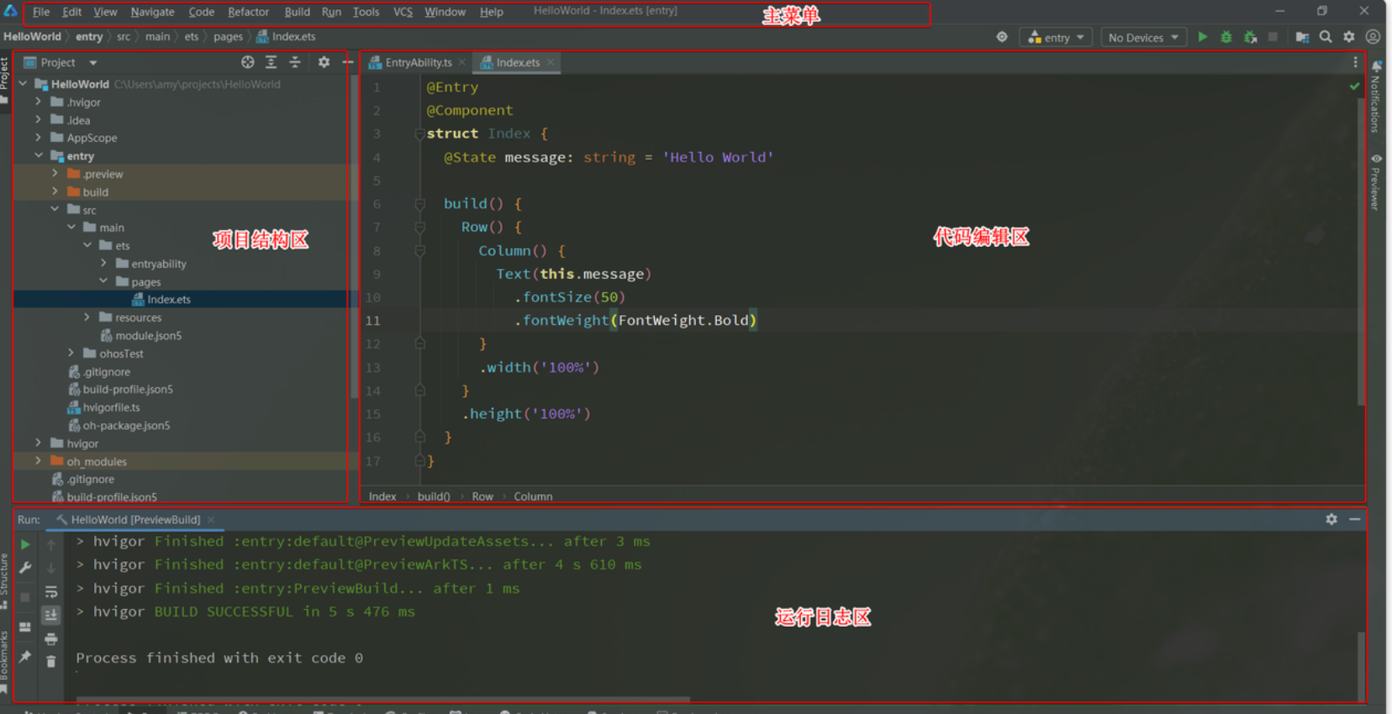Collapse all nodes in the Project panel
This screenshot has width=1392, height=714.
tap(295, 62)
